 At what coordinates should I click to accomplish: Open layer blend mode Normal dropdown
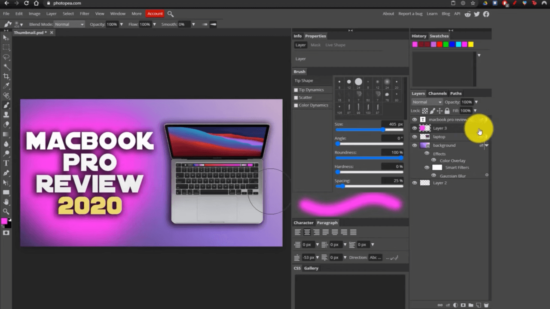coord(427,102)
